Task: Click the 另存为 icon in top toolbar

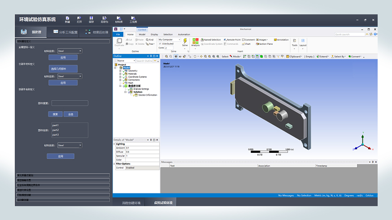Action: tap(105, 19)
